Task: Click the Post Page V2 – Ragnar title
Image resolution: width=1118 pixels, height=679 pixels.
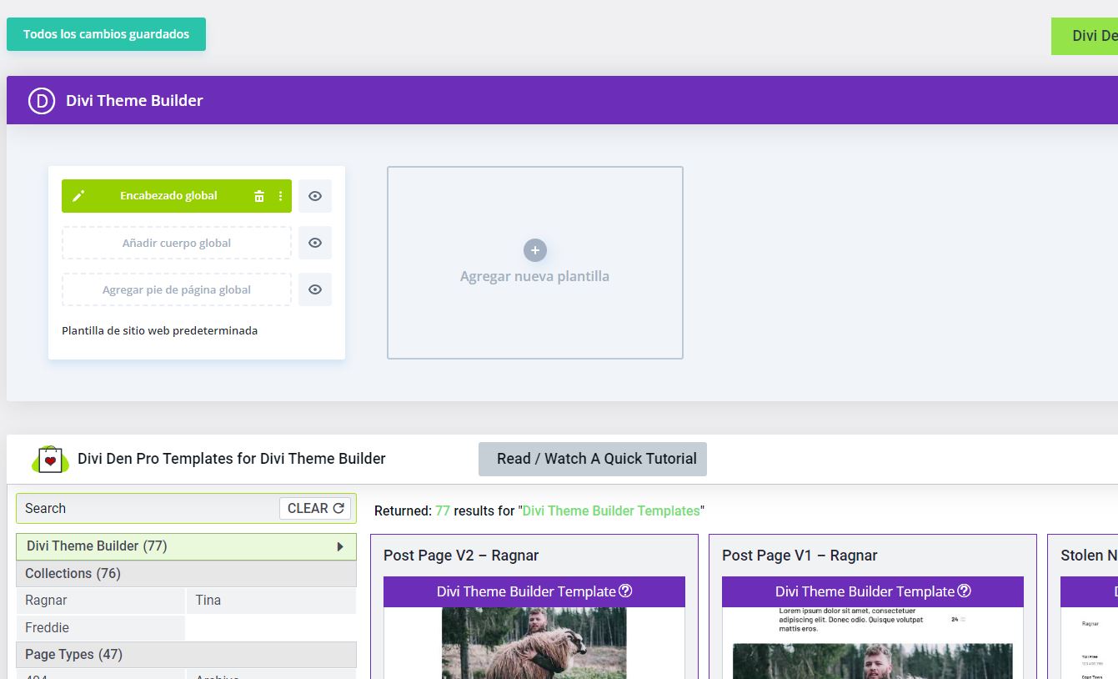Action: click(x=461, y=556)
